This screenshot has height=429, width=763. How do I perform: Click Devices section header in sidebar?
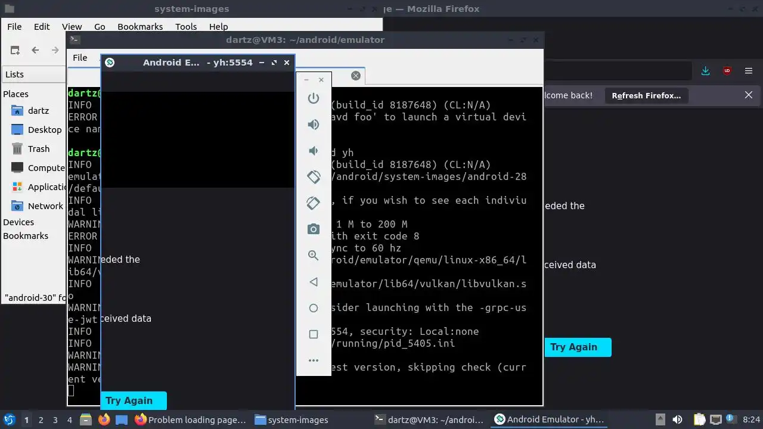click(18, 222)
